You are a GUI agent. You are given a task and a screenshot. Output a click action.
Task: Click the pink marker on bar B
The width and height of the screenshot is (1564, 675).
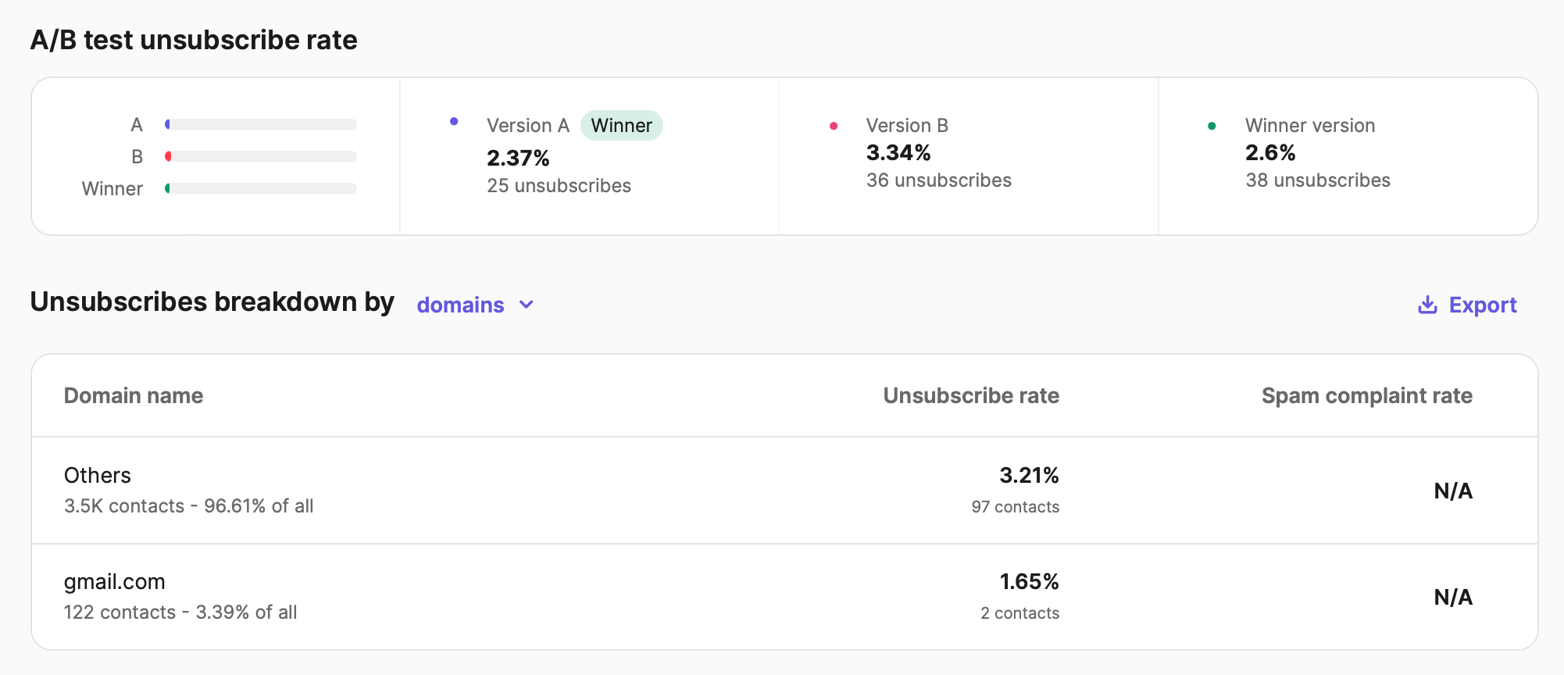[168, 155]
